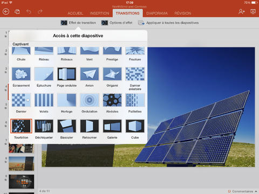Expand the Commentaires panel

coord(242,191)
